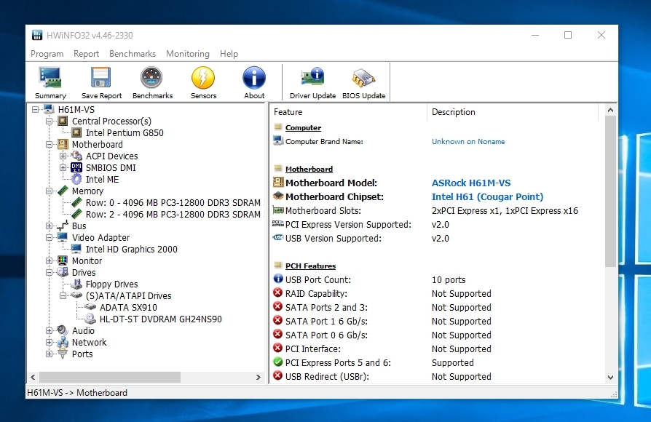Screen dimensions: 651x422
Task: Click the Network node icon
Action: (x=63, y=342)
